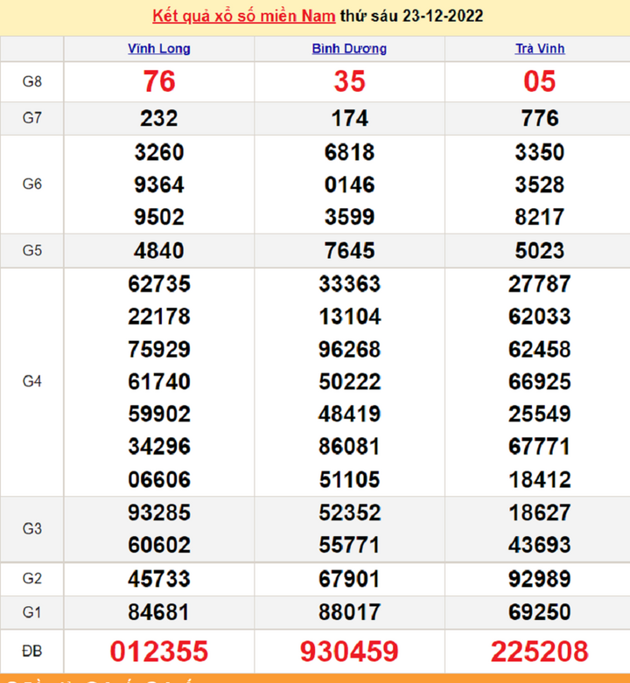This screenshot has height=683, width=630.
Task: Click the G6 number 0146
Action: (349, 185)
